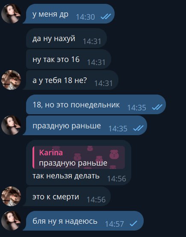This screenshot has height=237, width=186.
Task: Click read receipt ticks on 'праздную раньше' at 14:35
Action: click(139, 128)
